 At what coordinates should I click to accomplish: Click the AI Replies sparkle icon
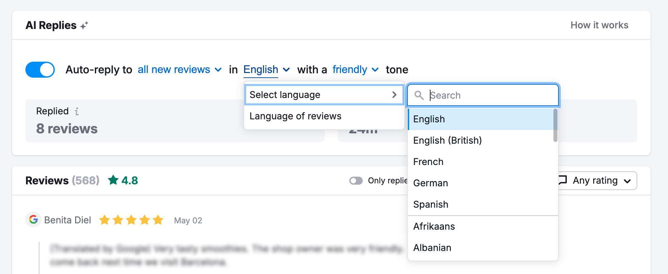84,25
